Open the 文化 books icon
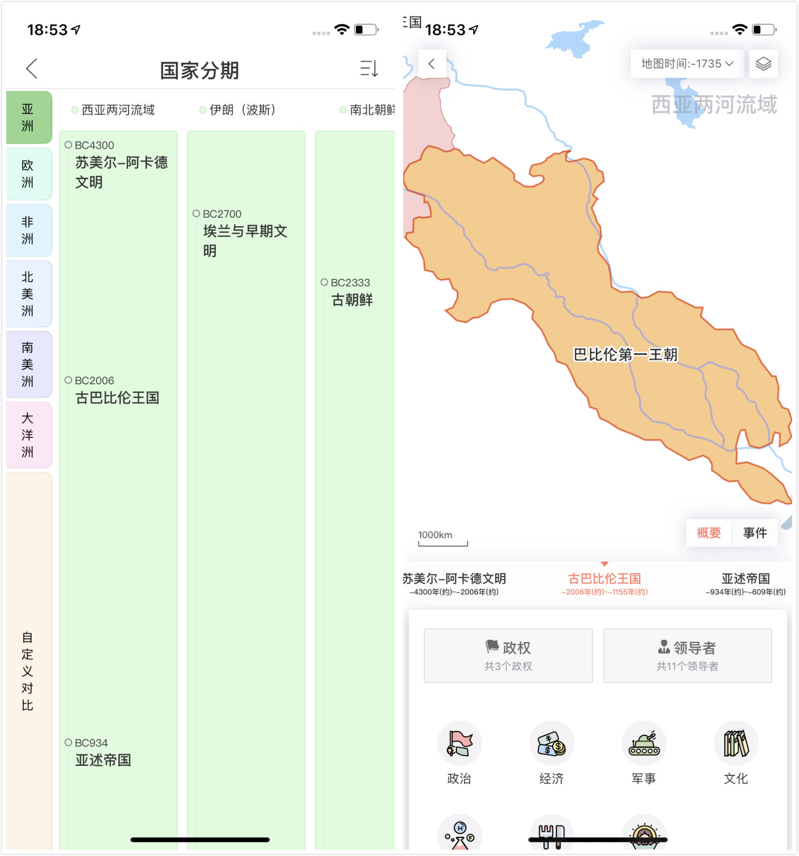 click(736, 743)
